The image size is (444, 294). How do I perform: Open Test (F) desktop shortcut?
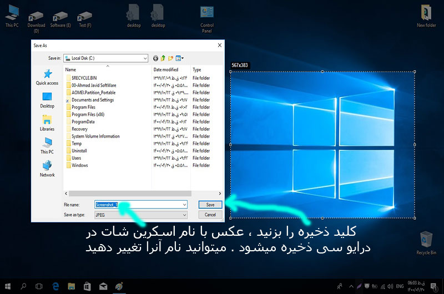85,19
